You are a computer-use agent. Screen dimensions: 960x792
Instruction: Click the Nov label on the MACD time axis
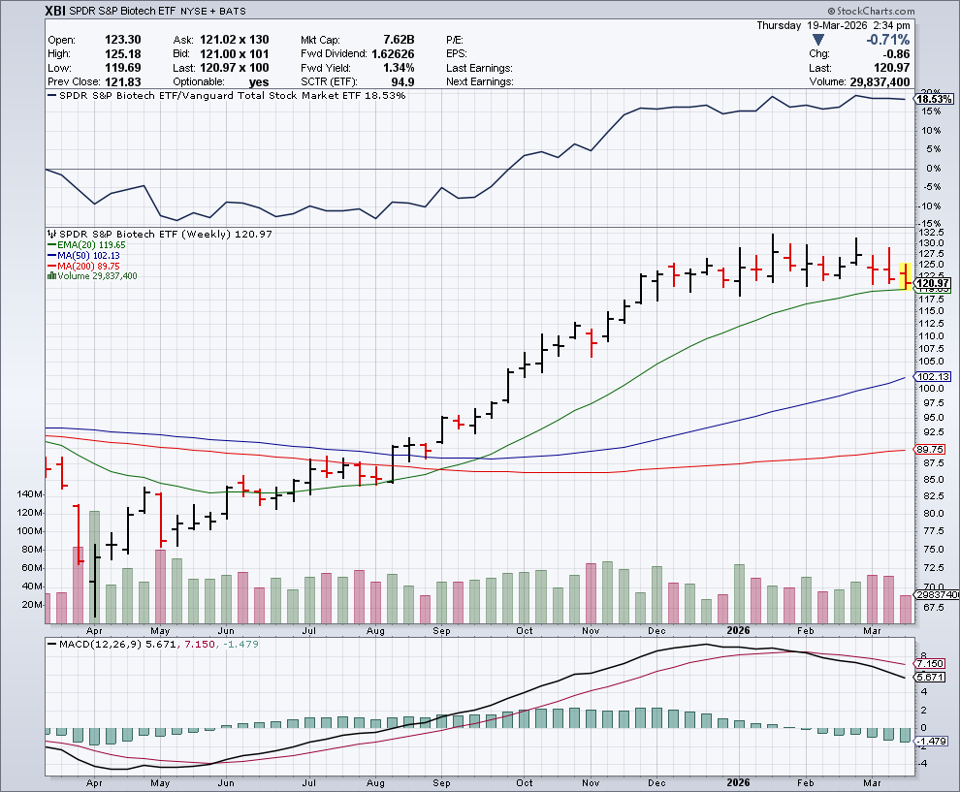[592, 783]
